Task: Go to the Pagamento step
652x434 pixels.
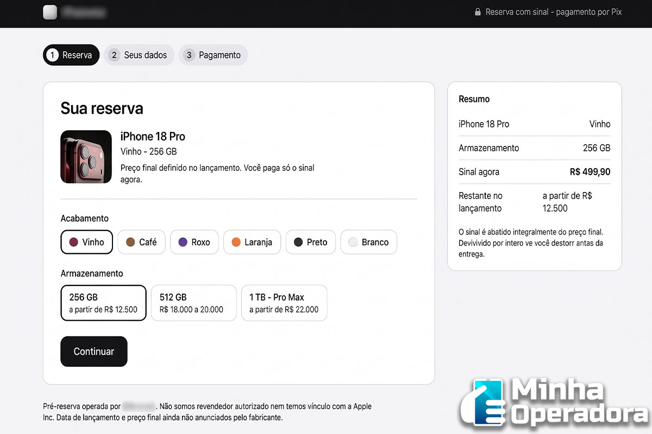Action: tap(213, 55)
